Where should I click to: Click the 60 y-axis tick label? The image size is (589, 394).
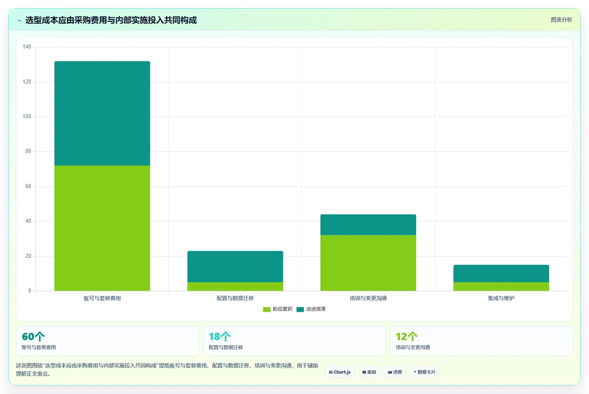click(x=28, y=186)
